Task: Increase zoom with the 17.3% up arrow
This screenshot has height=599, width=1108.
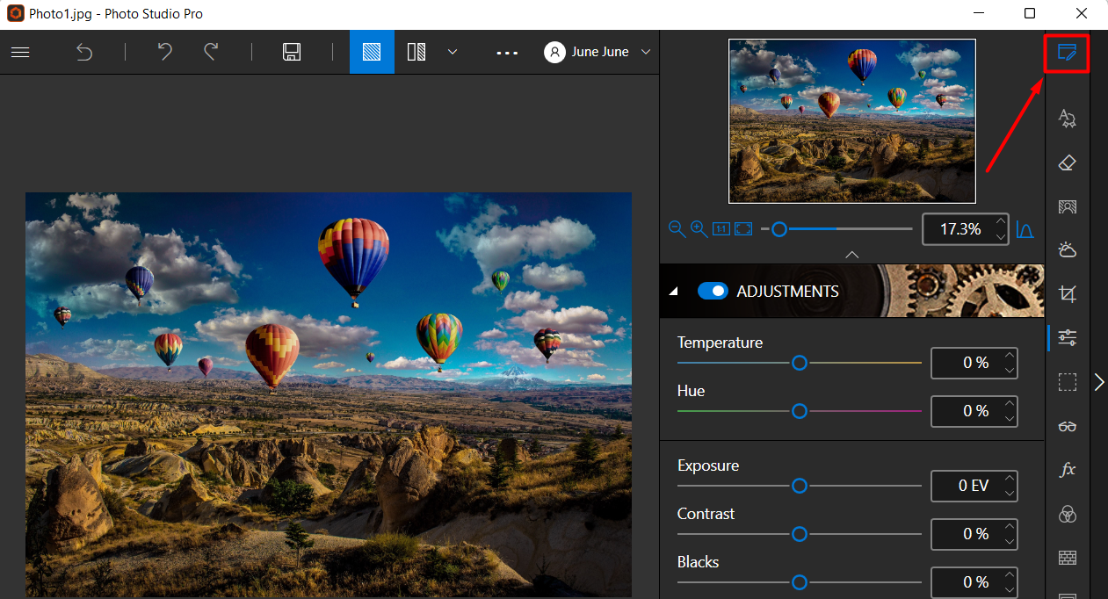Action: pyautogui.click(x=1001, y=222)
